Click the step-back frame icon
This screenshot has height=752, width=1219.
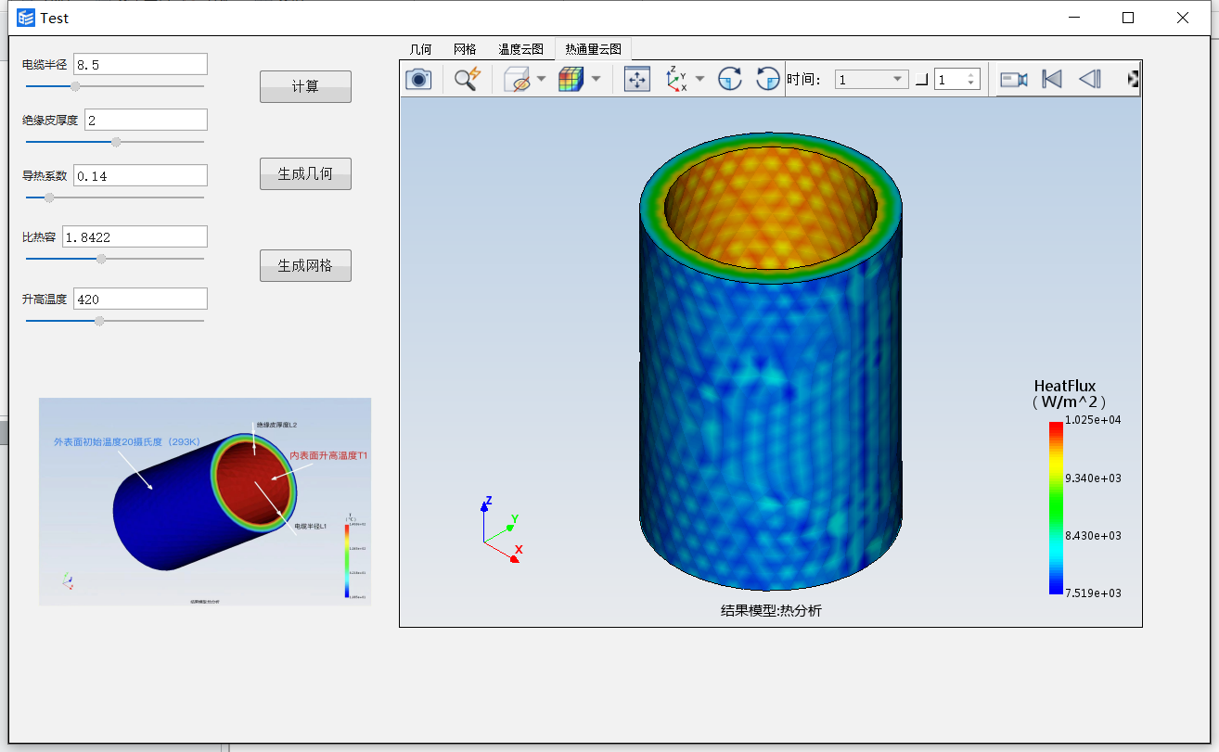pos(1089,80)
